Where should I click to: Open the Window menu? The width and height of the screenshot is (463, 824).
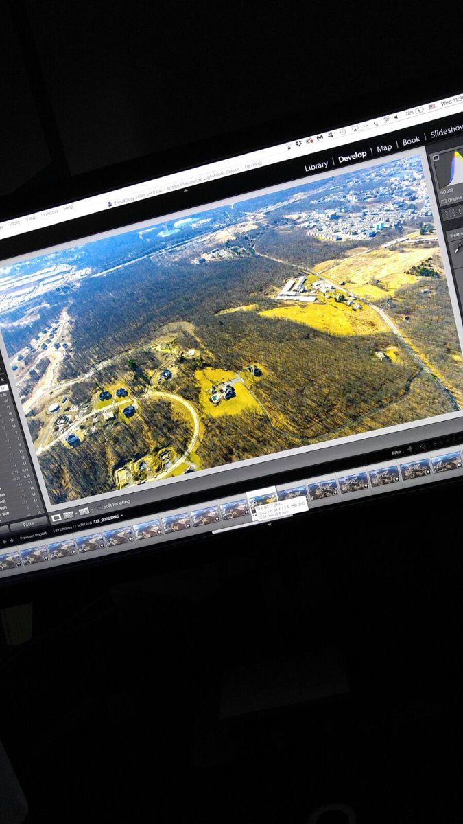click(50, 214)
